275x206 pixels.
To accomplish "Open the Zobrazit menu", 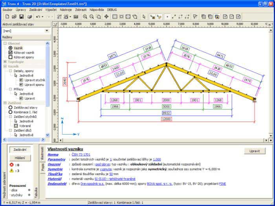I will click(x=81, y=10).
